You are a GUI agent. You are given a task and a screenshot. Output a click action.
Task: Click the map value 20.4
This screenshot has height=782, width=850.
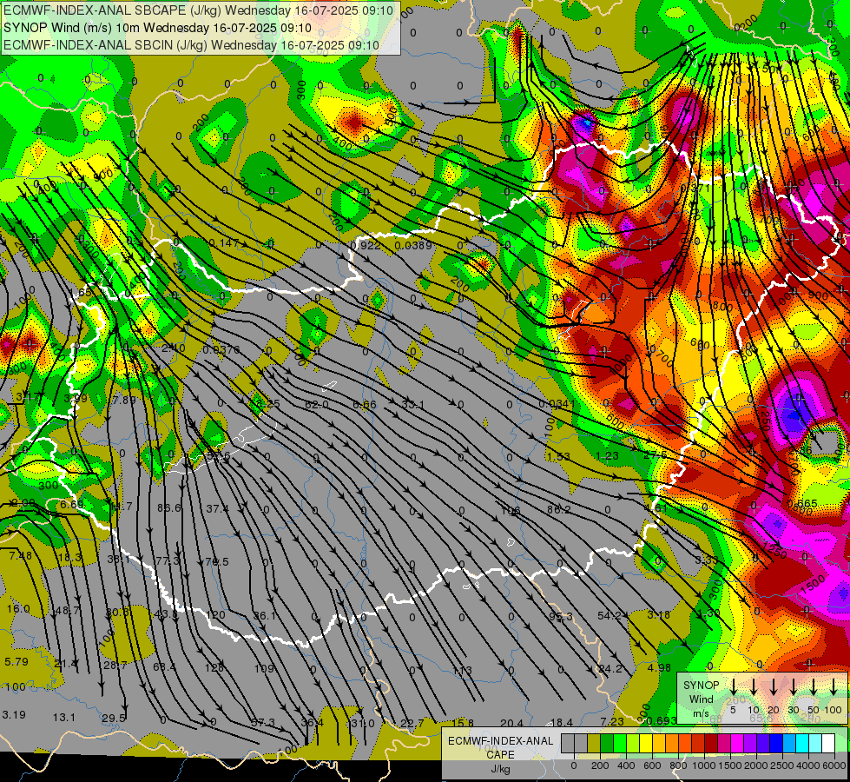coord(511,723)
